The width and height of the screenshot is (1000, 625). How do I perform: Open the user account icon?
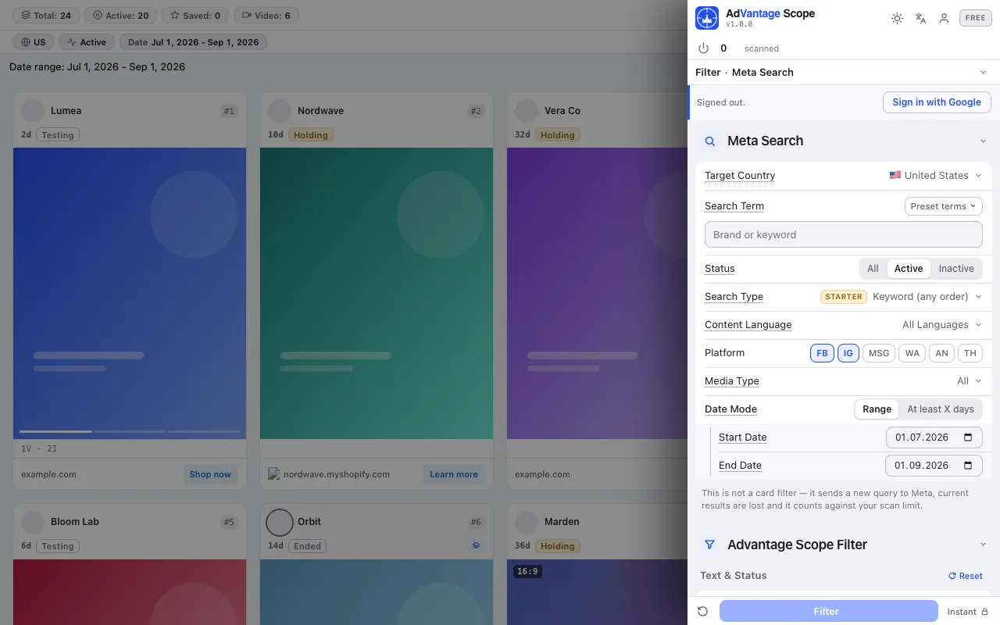click(x=944, y=18)
